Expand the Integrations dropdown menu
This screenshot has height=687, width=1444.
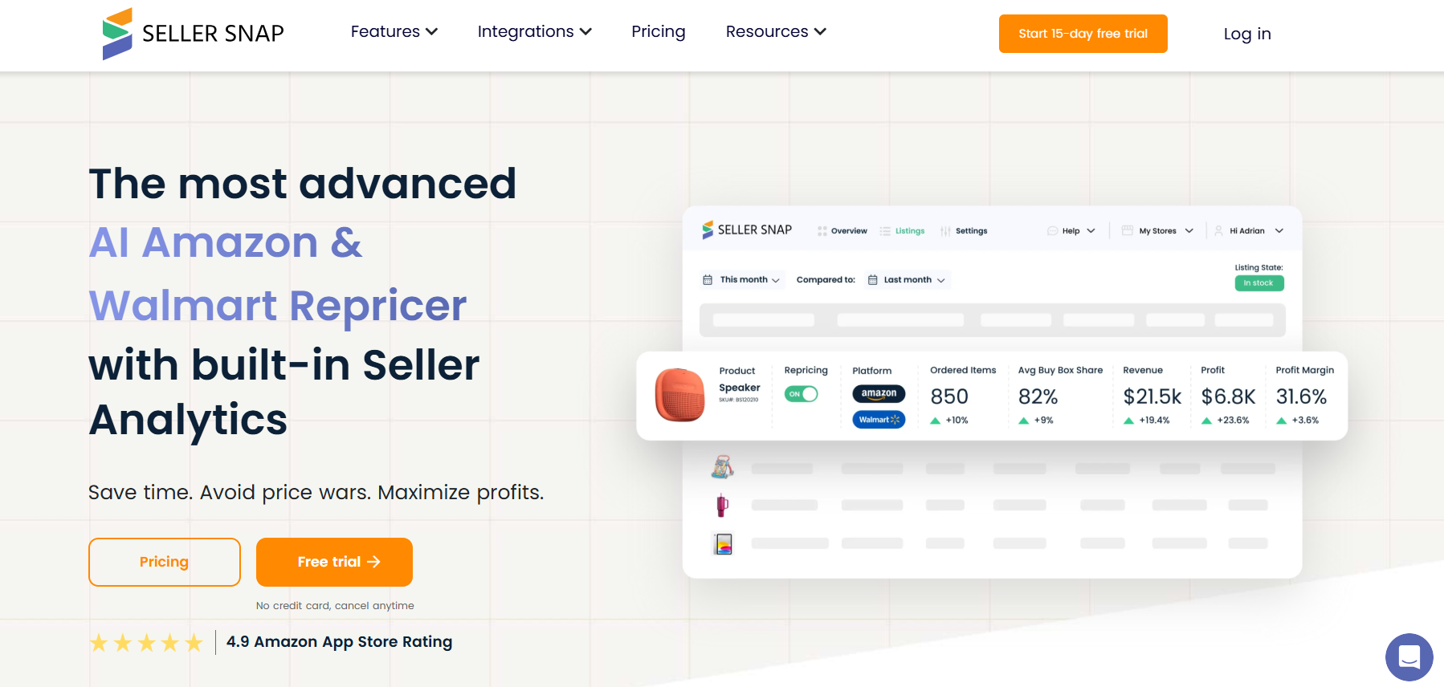[x=534, y=32]
